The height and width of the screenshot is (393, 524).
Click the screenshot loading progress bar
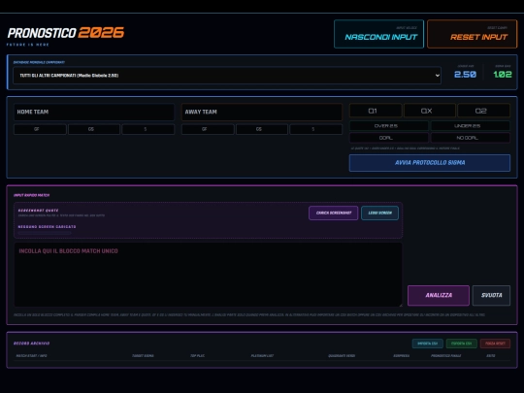45,233
